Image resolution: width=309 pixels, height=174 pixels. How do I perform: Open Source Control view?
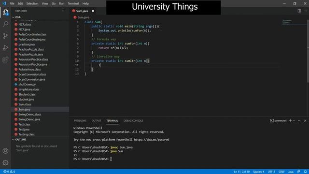pyautogui.click(x=5, y=36)
